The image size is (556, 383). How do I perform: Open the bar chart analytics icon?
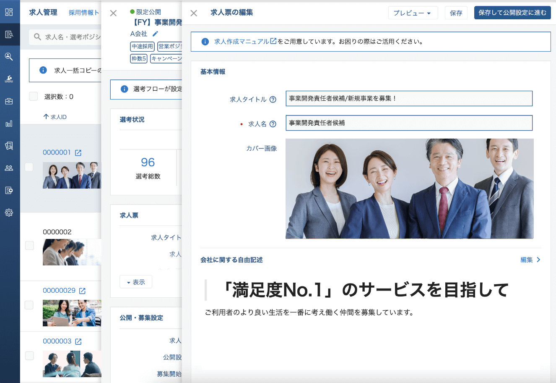[x=9, y=123]
